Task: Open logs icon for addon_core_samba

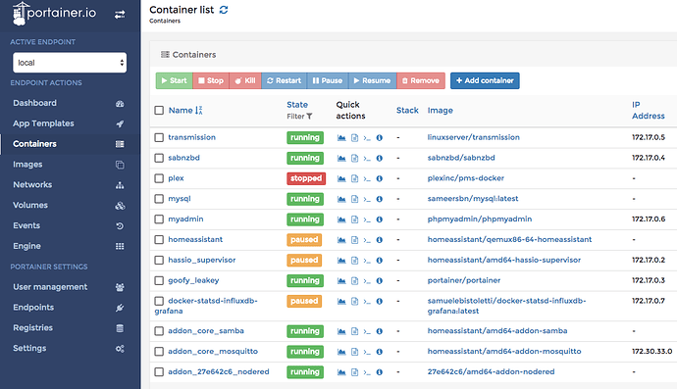Action: pyautogui.click(x=354, y=331)
